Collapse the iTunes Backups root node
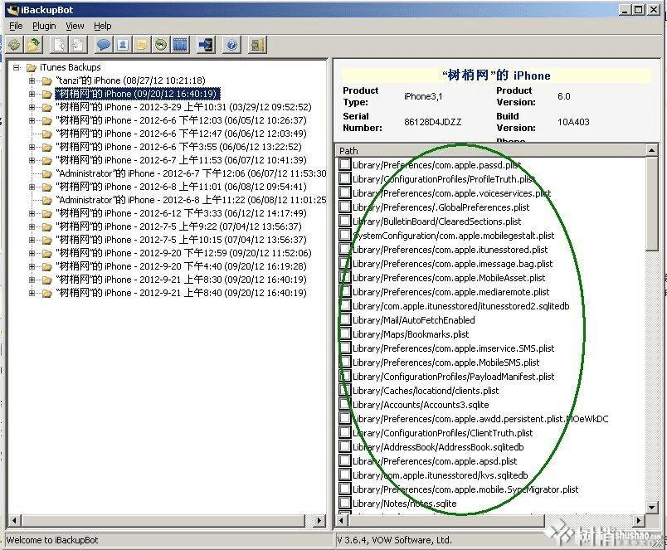Screen dimensions: 667x550 click(17, 67)
